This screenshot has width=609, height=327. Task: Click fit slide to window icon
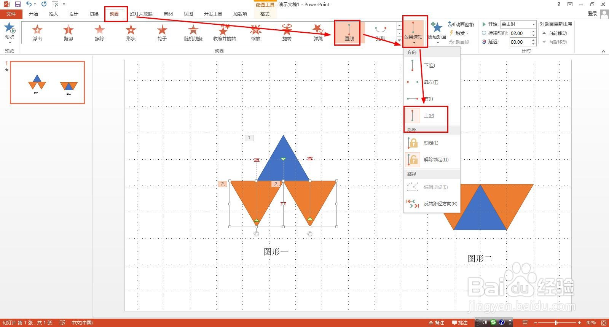(x=603, y=322)
